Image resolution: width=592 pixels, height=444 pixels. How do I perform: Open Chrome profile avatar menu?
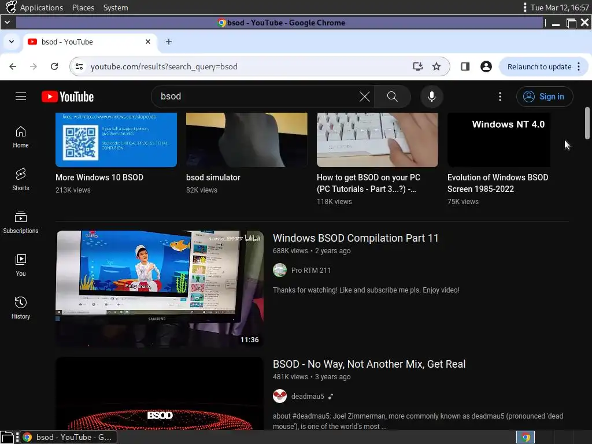click(x=486, y=66)
